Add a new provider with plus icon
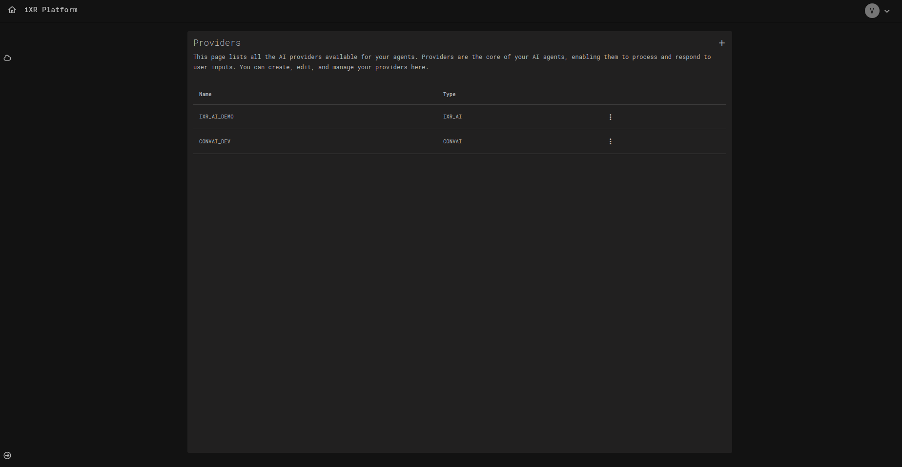Image resolution: width=902 pixels, height=467 pixels. pos(721,43)
